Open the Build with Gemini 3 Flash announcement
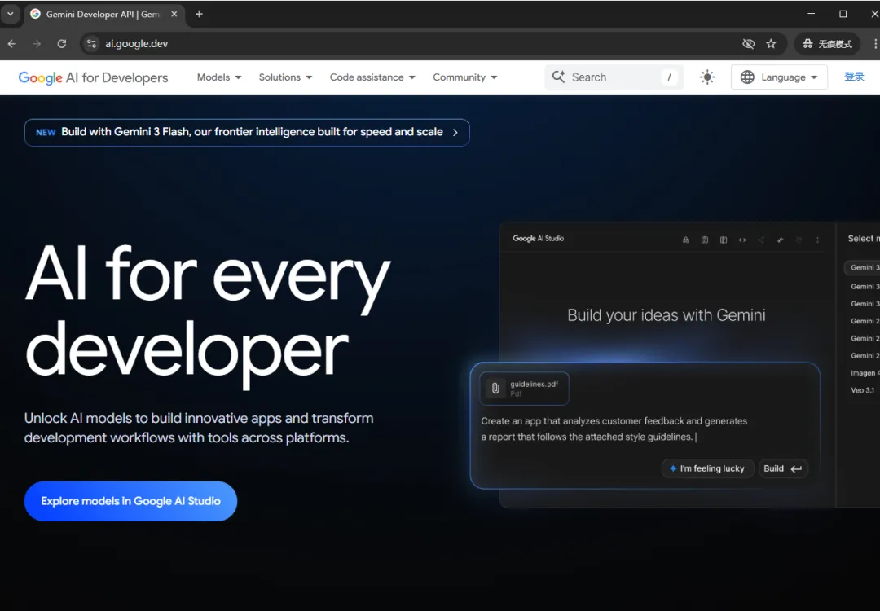This screenshot has height=611, width=880. (x=247, y=133)
